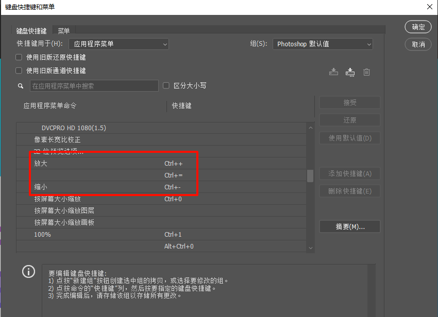Viewport: 438px width, 317px height.
Task: Click the create new set icon
Action: [x=350, y=72]
